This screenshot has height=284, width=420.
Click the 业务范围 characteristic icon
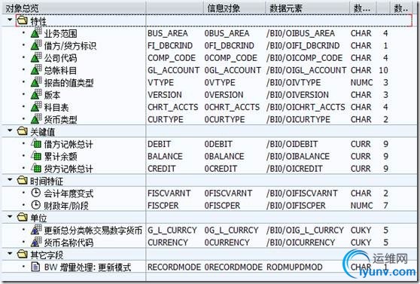click(x=36, y=33)
